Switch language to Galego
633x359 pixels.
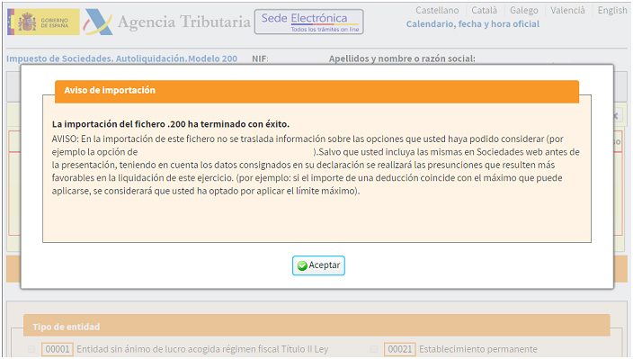[x=523, y=10]
